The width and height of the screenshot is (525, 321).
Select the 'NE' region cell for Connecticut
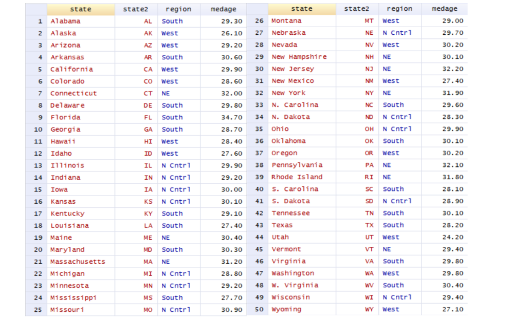pyautogui.click(x=167, y=93)
